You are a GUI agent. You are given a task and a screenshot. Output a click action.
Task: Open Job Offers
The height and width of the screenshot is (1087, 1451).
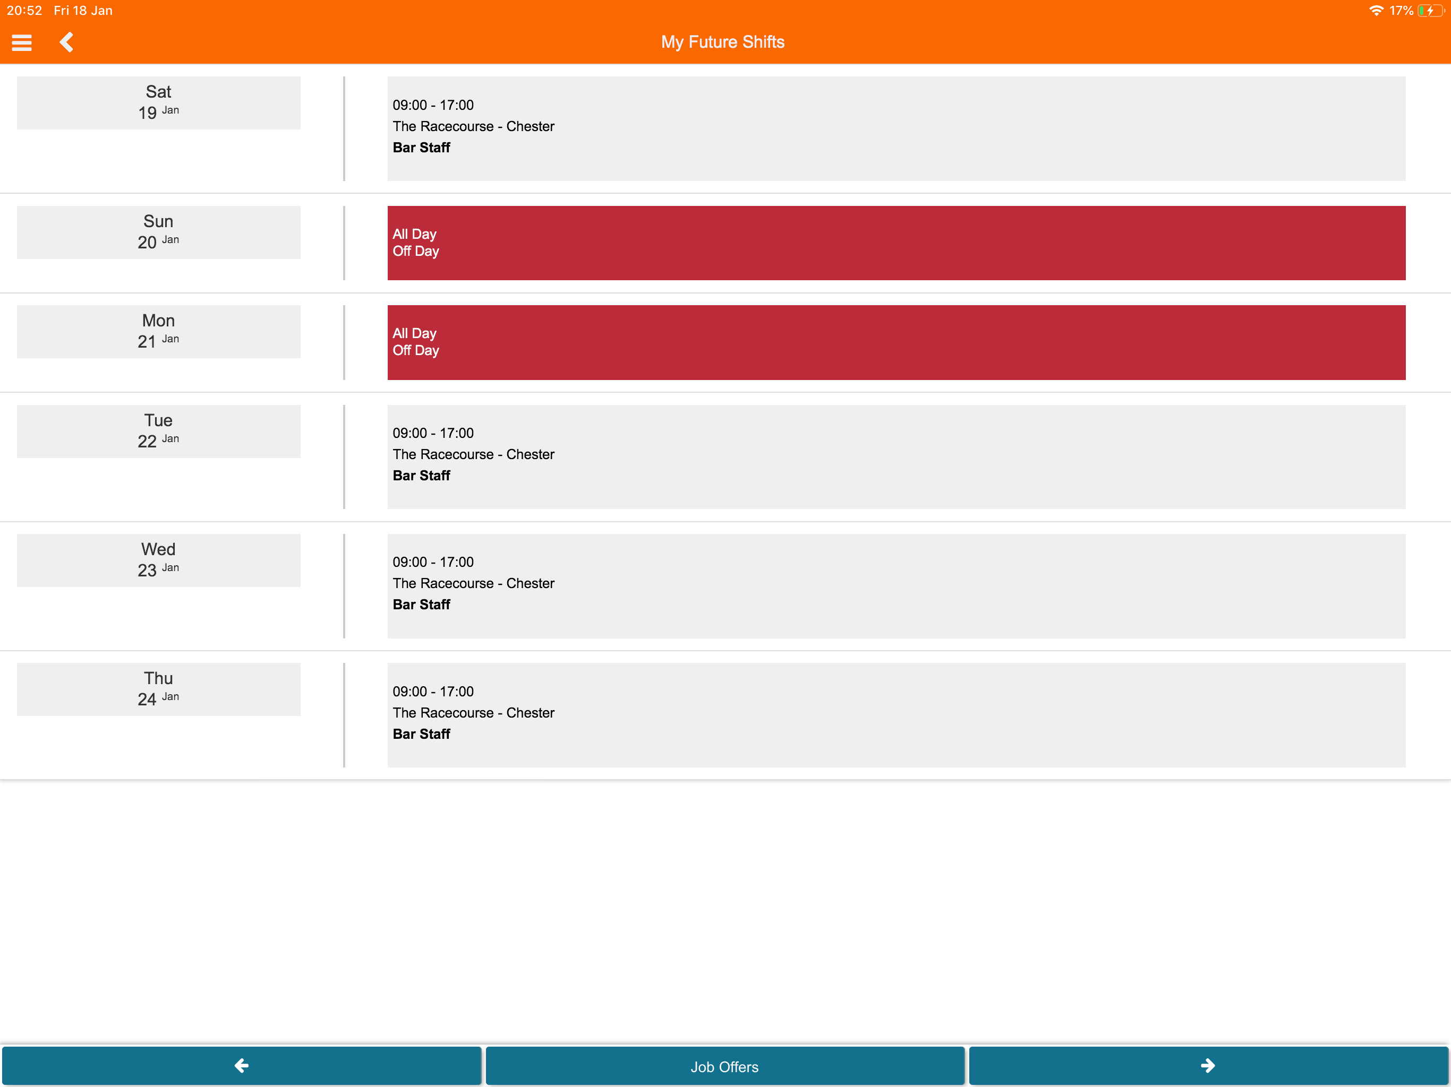coord(724,1066)
